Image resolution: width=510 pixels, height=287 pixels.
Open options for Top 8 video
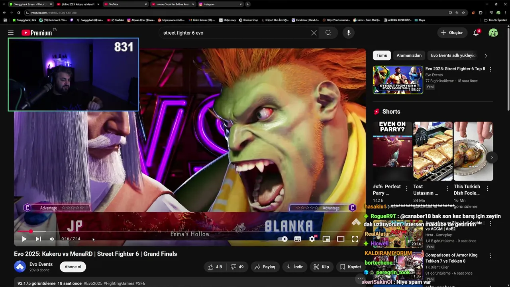490,69
